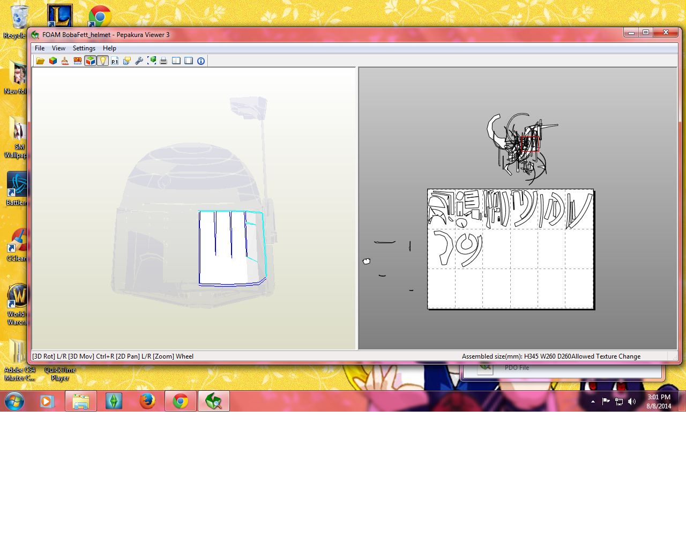Image resolution: width=686 pixels, height=536 pixels.
Task: Select the two-pane split layout icon
Action: [176, 61]
